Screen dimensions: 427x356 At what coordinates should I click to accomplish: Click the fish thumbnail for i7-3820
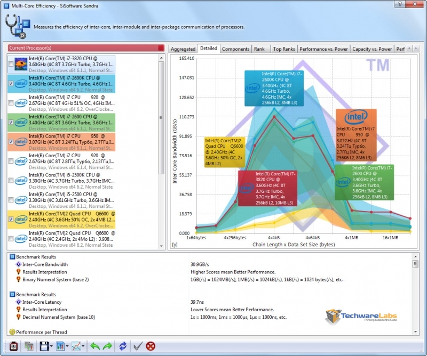pos(21,64)
